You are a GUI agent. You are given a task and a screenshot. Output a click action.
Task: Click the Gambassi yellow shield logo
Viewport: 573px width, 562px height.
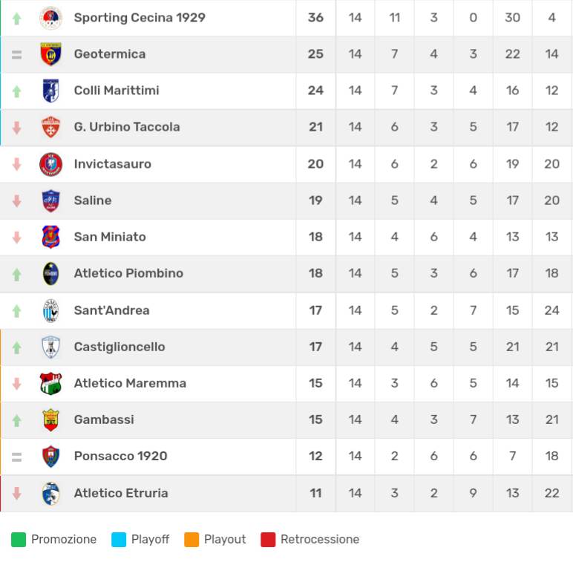click(x=50, y=419)
